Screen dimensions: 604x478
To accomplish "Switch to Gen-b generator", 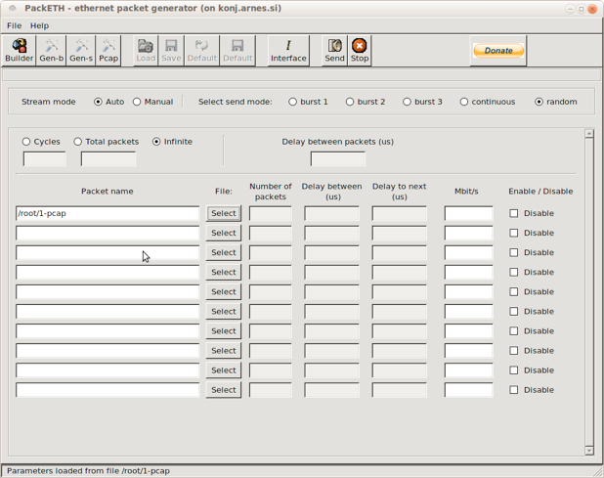I will point(51,51).
